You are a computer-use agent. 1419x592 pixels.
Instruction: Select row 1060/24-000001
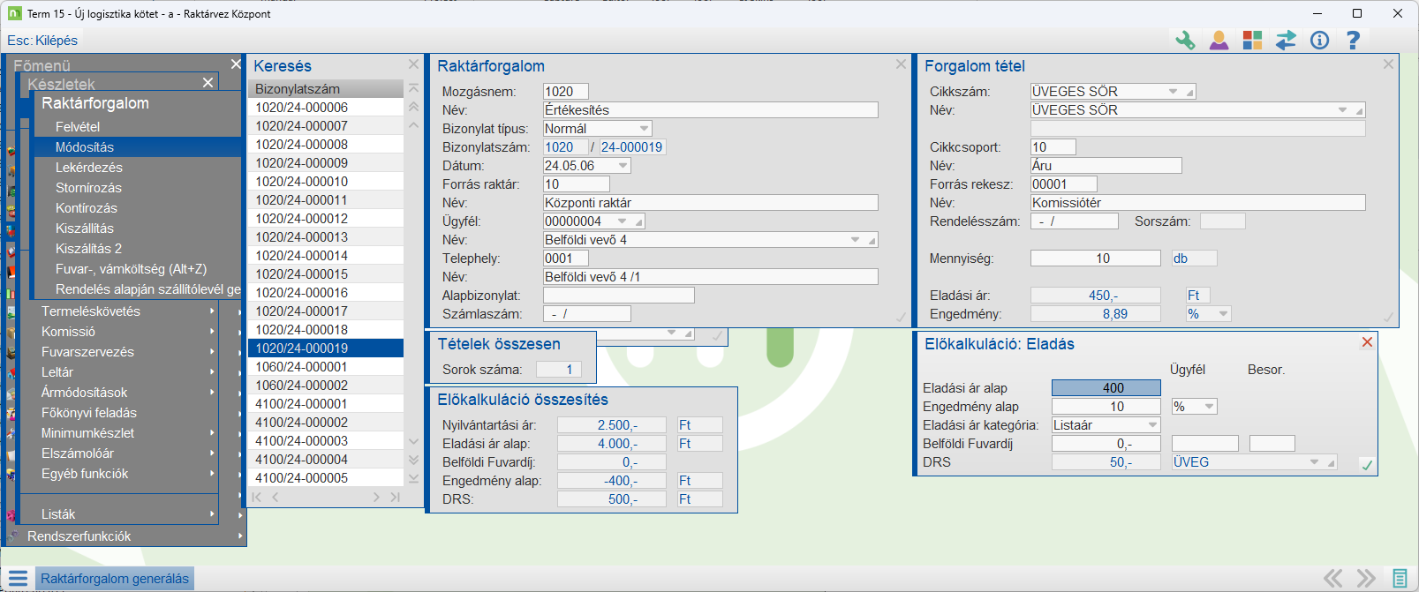pos(326,366)
